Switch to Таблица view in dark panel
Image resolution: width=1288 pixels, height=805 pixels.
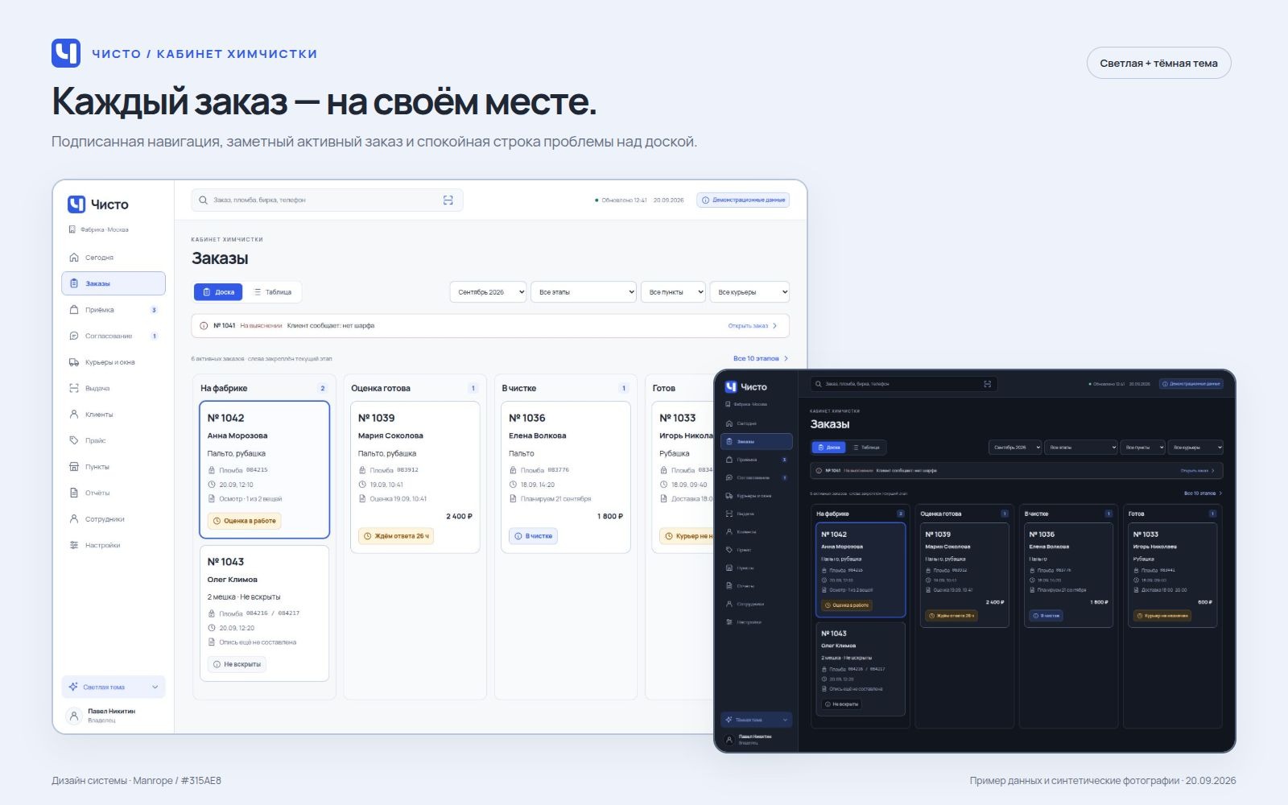click(866, 447)
